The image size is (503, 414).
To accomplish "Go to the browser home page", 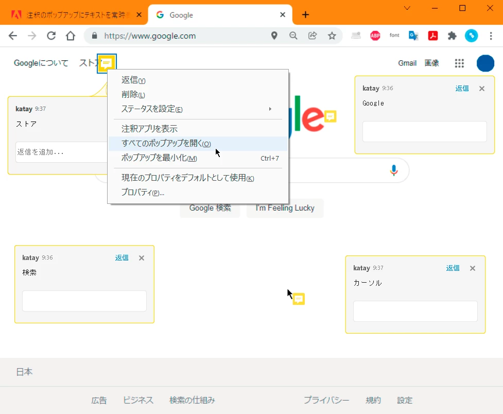I will click(71, 36).
